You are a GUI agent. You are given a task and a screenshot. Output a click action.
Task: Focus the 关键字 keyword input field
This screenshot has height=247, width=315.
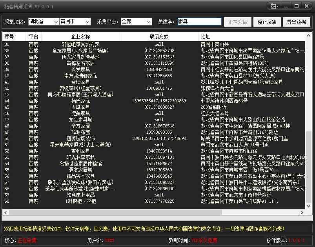[x=199, y=22]
